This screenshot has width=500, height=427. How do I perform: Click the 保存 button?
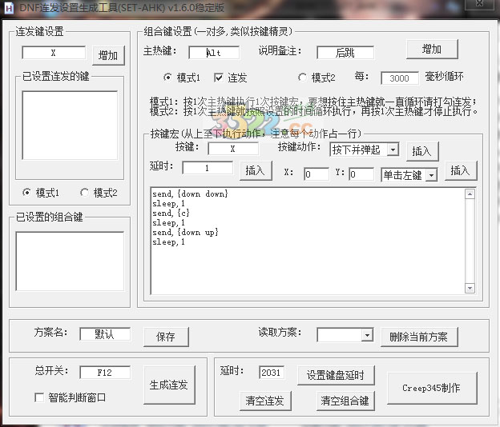tap(166, 337)
